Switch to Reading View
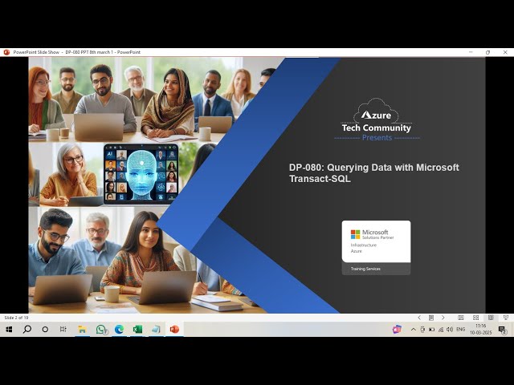The width and height of the screenshot is (514, 385). coord(491,318)
